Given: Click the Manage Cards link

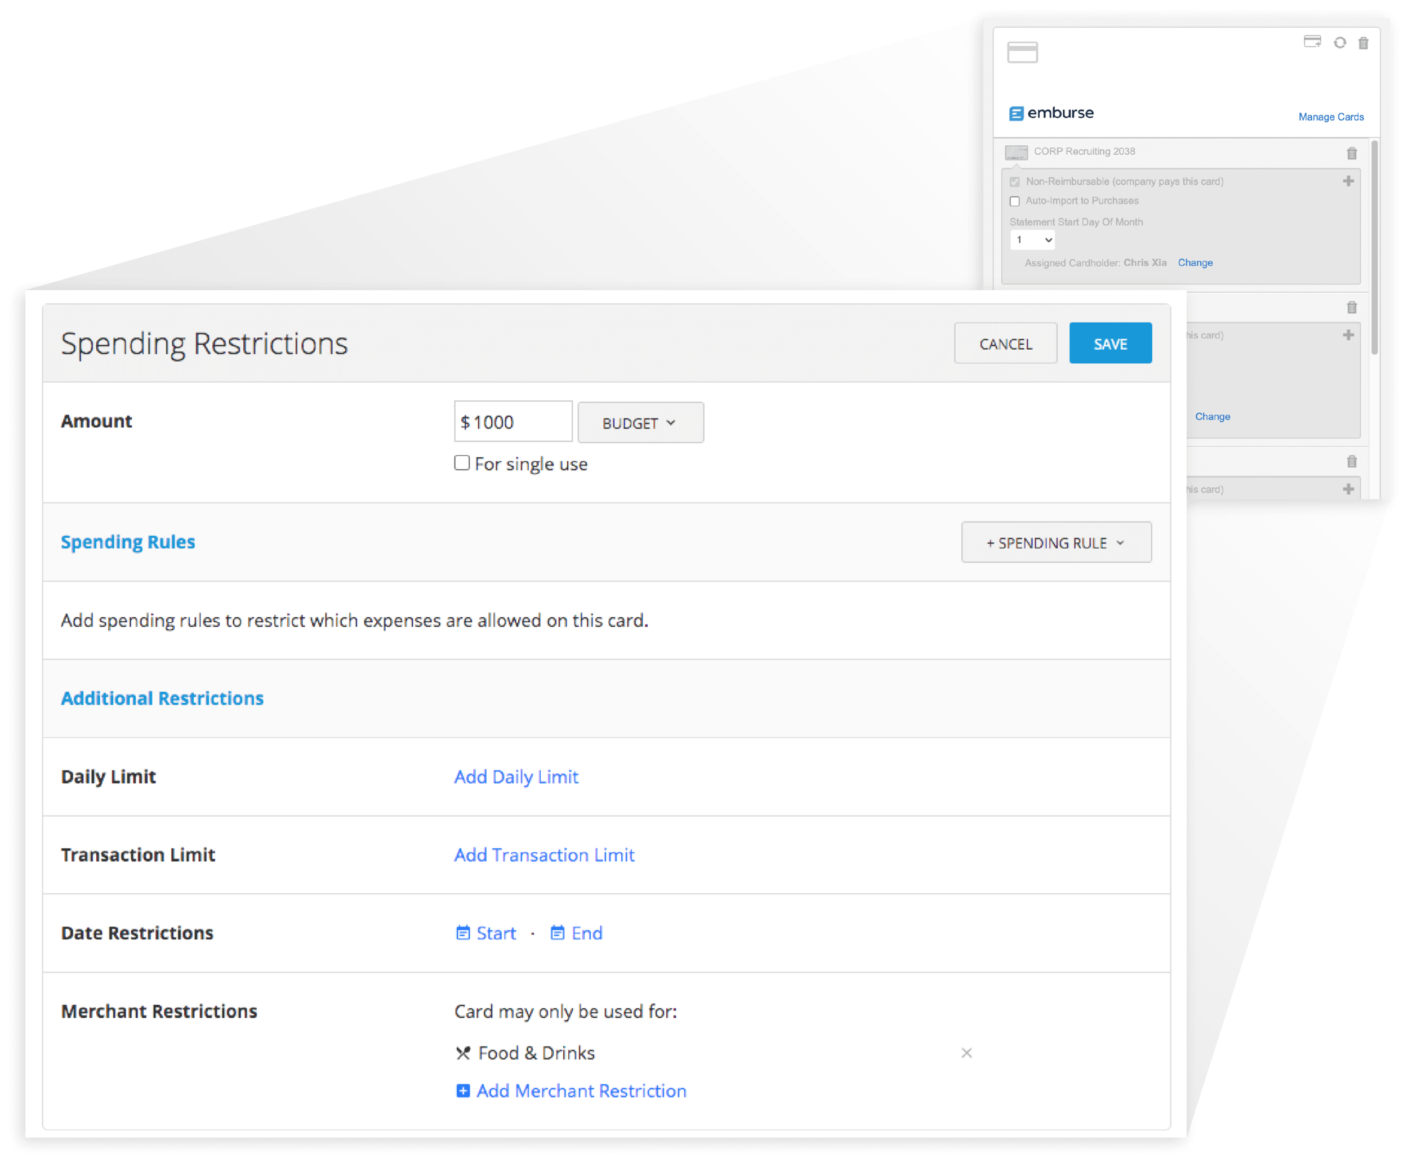Looking at the screenshot, I should coord(1330,117).
